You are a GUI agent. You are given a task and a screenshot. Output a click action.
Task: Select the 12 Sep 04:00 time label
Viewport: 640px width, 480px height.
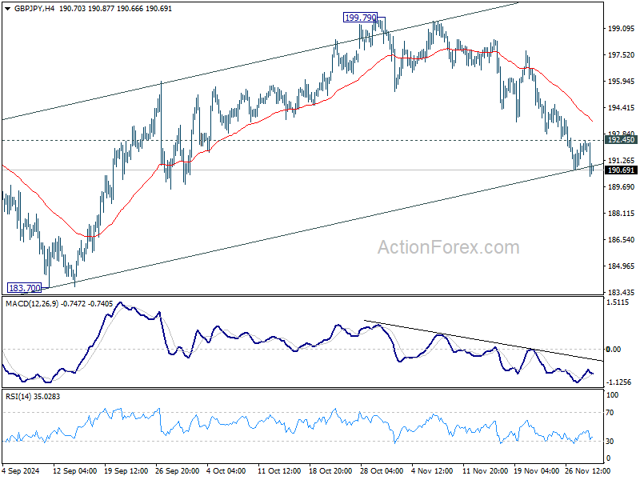click(x=74, y=471)
